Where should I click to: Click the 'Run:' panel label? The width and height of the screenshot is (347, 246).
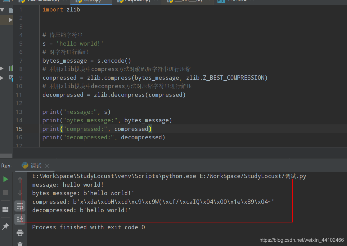coord(7,166)
